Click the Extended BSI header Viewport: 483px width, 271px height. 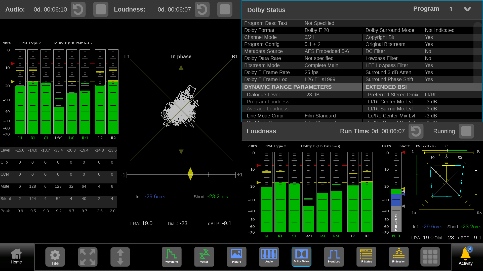click(x=423, y=87)
